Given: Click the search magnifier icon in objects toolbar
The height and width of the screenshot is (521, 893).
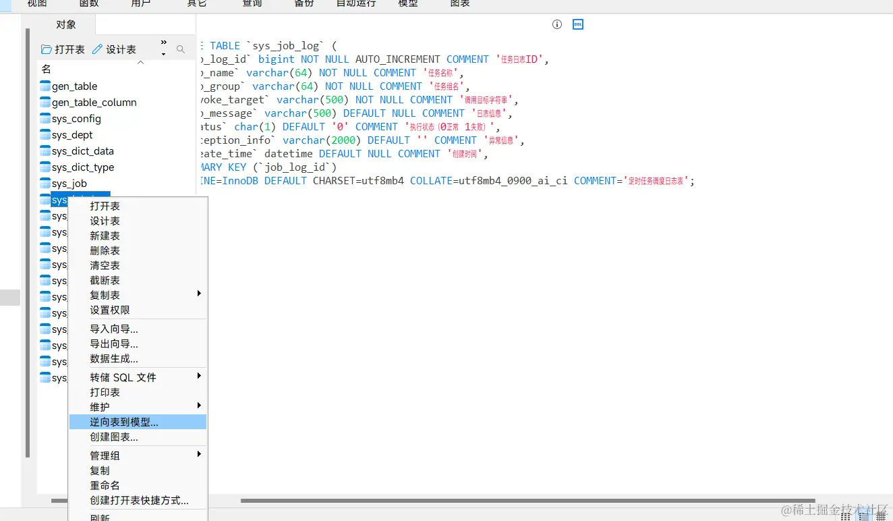Looking at the screenshot, I should 181,49.
